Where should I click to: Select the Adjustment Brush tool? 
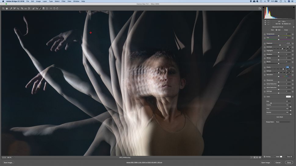[x=40, y=9]
